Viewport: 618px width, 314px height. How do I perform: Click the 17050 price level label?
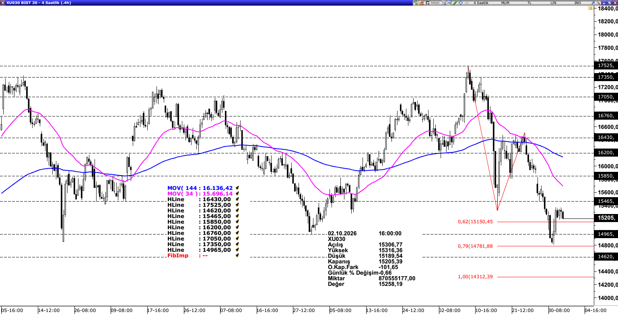coord(606,97)
